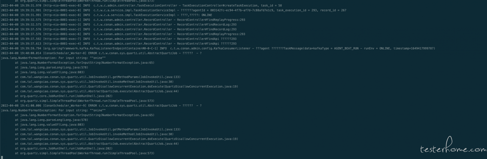Click the ConanScheduler_Worker-9 ERROR line
Viewport: 487px width, 159px height.
pos(101,106)
